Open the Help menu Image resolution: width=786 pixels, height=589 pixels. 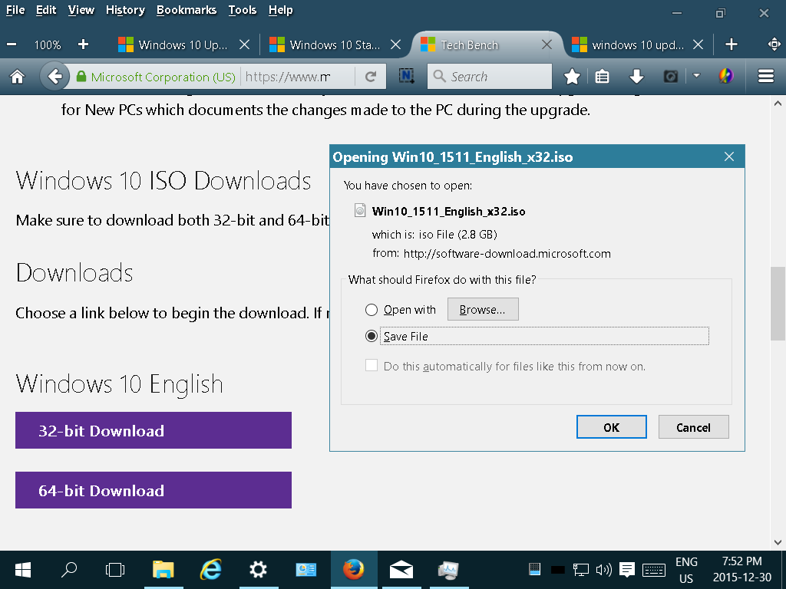point(280,10)
